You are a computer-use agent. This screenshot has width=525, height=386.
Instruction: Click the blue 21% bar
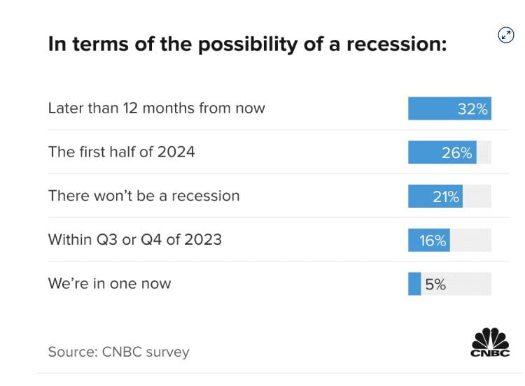click(x=419, y=196)
